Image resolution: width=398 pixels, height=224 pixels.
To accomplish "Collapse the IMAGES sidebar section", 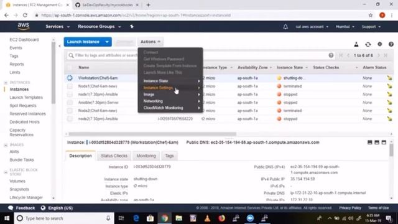I will click(x=6, y=145).
